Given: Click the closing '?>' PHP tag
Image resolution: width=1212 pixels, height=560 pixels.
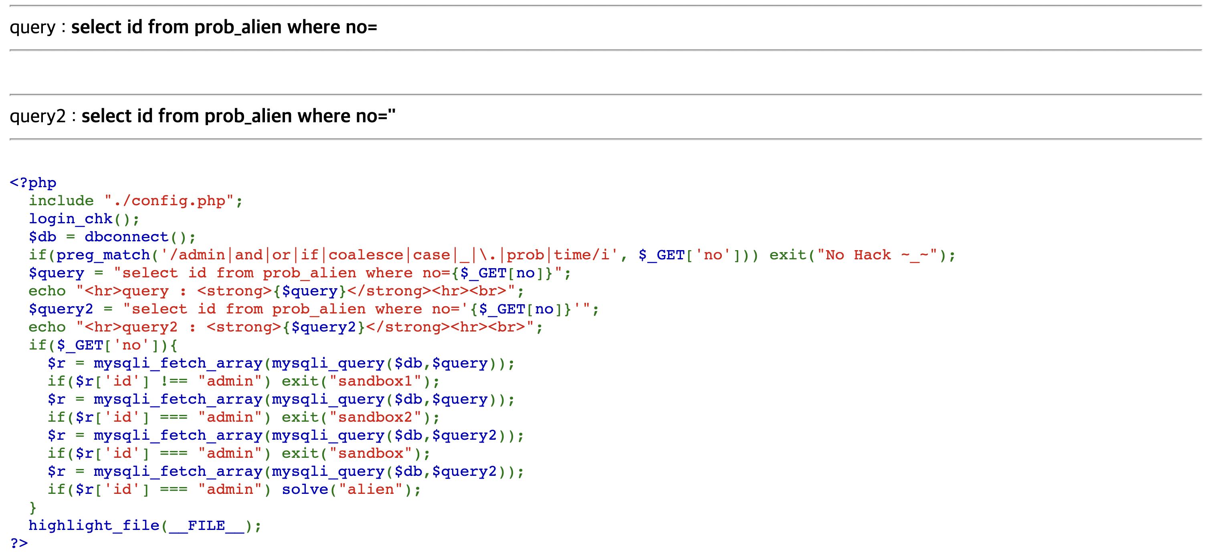Looking at the screenshot, I should (19, 544).
